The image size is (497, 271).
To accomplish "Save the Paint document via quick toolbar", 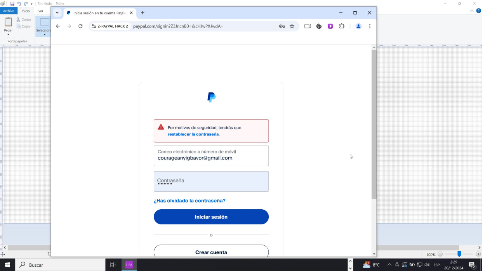I will point(12,3).
